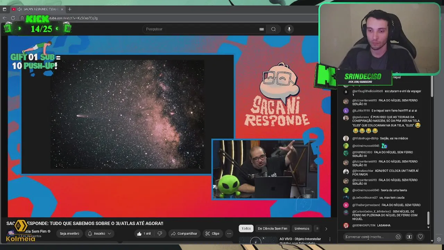Click the @SENHORPUTIN LASANHA chat message

coord(383,225)
